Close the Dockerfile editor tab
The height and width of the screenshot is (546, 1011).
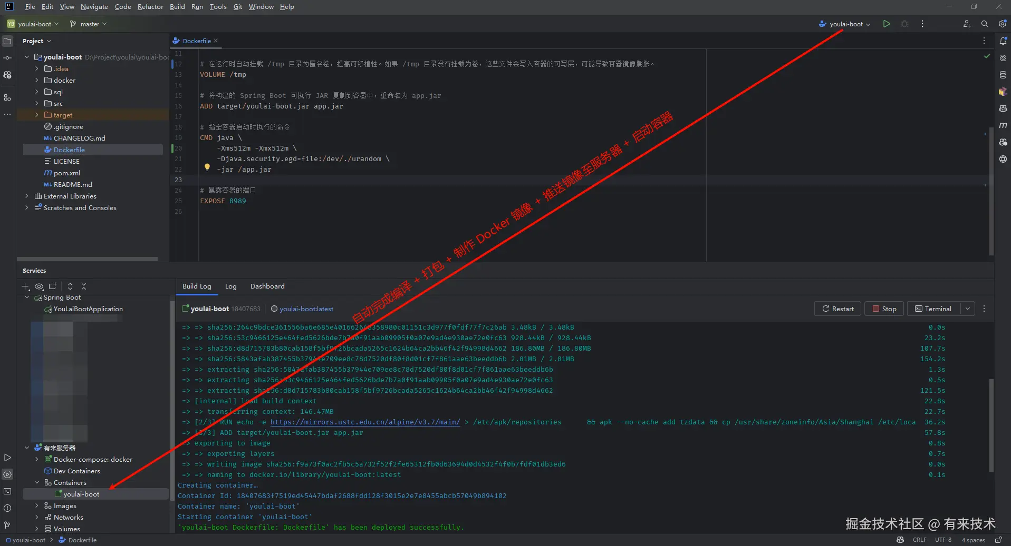[216, 41]
